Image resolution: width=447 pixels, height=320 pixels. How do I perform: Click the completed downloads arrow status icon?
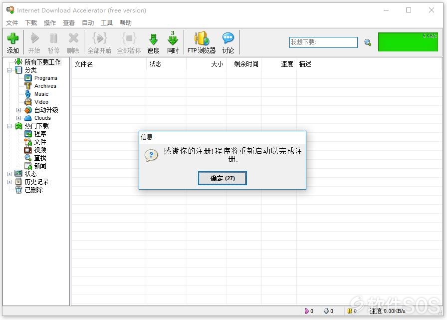tap(326, 311)
